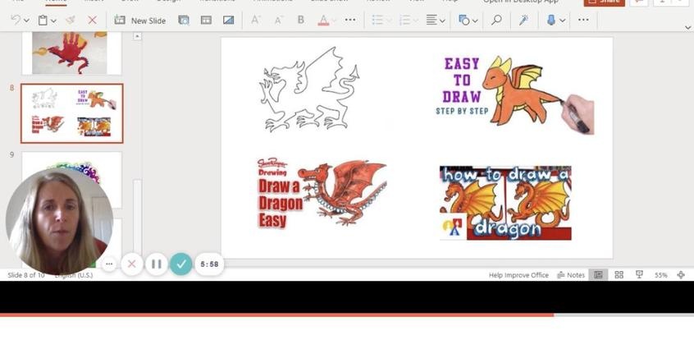Click the diagonal blue picture icon in toolbar

[x=228, y=20]
